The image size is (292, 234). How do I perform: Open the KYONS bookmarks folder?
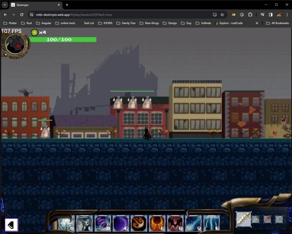coord(105,23)
